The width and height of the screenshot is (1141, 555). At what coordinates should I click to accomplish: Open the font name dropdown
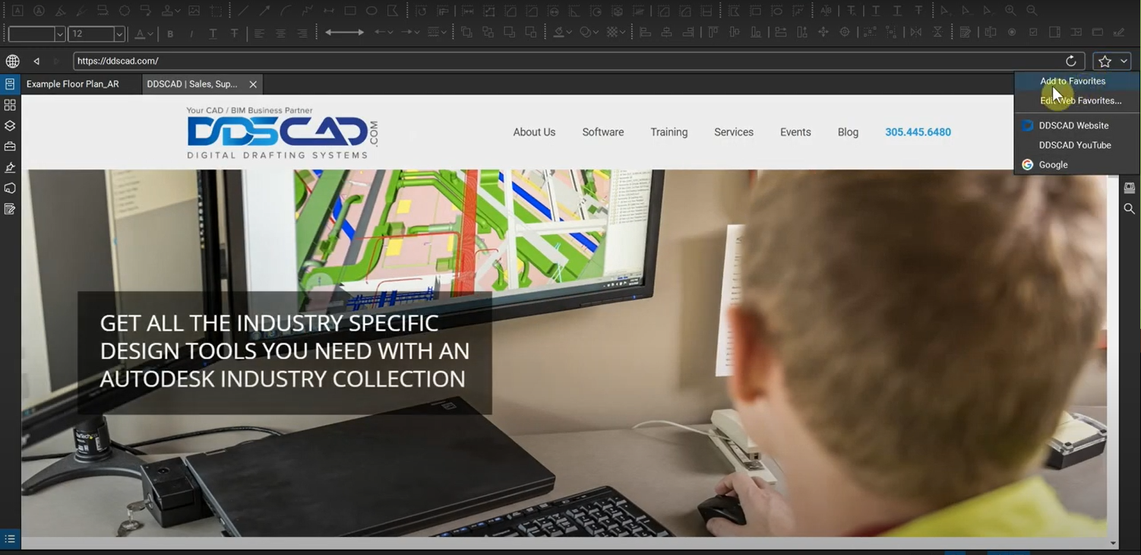point(59,34)
